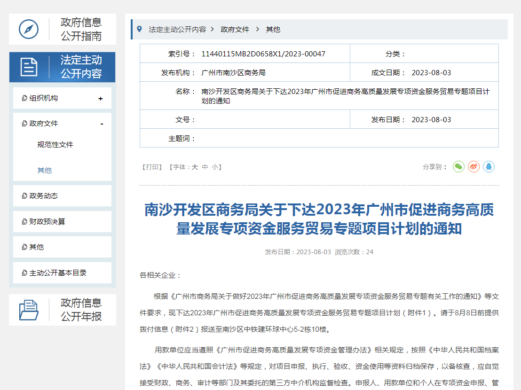Expand 组织机构 with the plus sign

[101, 99]
